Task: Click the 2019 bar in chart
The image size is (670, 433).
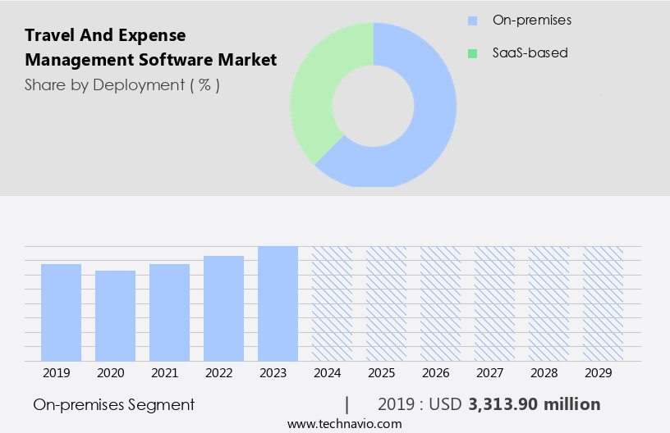Action: coord(62,312)
